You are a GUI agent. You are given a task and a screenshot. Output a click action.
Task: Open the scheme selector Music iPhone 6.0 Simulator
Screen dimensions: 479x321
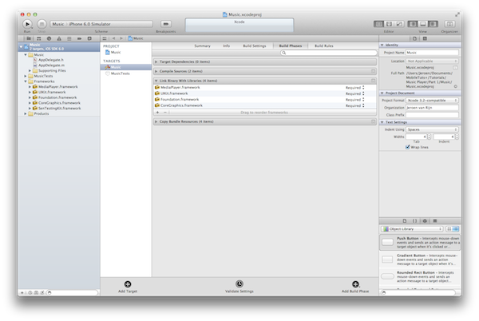101,24
